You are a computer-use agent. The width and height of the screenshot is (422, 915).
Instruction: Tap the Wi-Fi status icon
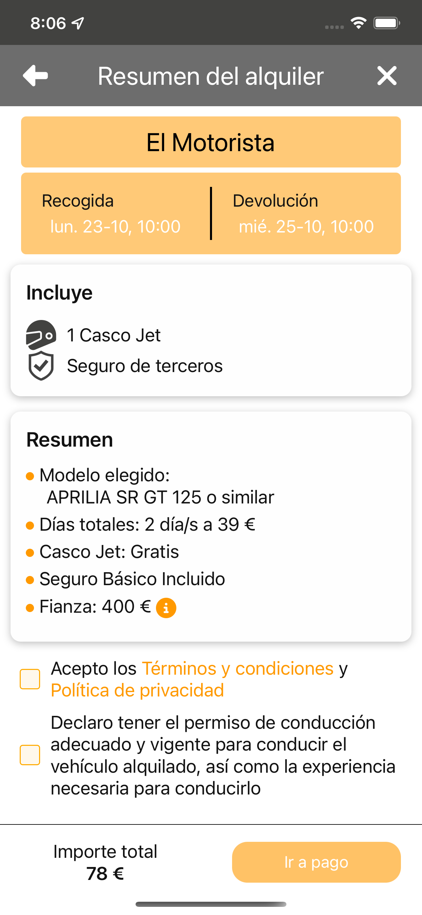[358, 23]
